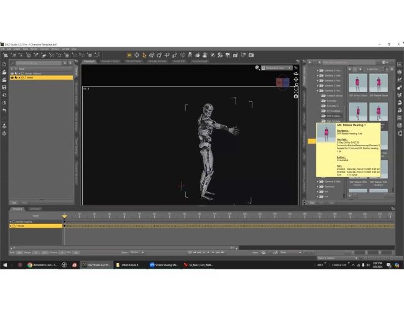Open the Perspective View camera dropdown

(x=277, y=68)
